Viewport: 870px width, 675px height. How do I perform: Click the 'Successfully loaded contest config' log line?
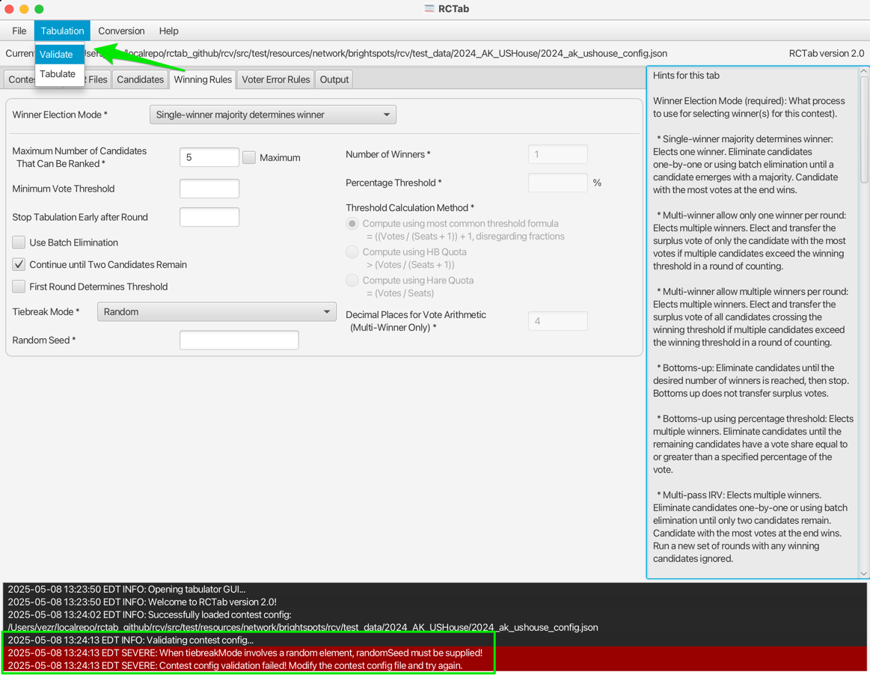[x=150, y=614]
